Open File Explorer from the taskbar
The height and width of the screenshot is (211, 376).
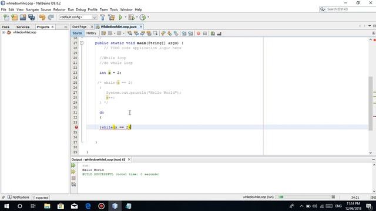tap(47, 206)
